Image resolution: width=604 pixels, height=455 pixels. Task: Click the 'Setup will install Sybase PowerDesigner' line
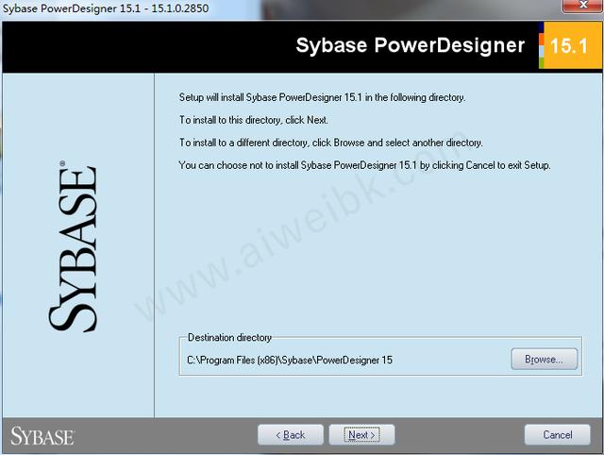pos(322,97)
